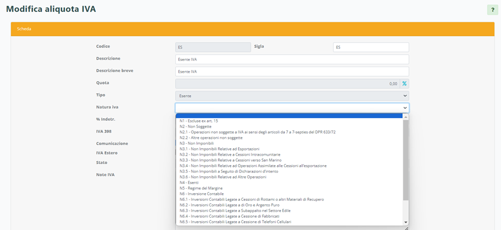Pick N6 - Inversione Contabile option
Image resolution: width=501 pixels, height=230 pixels.
[201, 194]
